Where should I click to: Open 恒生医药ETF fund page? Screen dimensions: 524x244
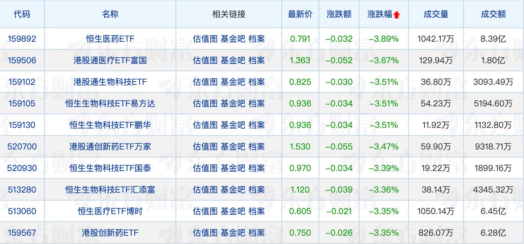(110, 39)
